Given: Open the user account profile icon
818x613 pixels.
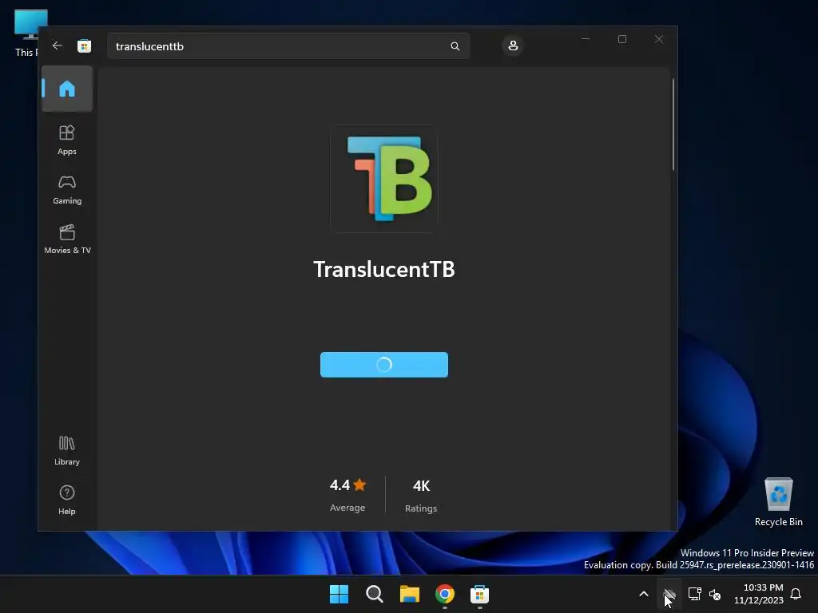Looking at the screenshot, I should (513, 45).
